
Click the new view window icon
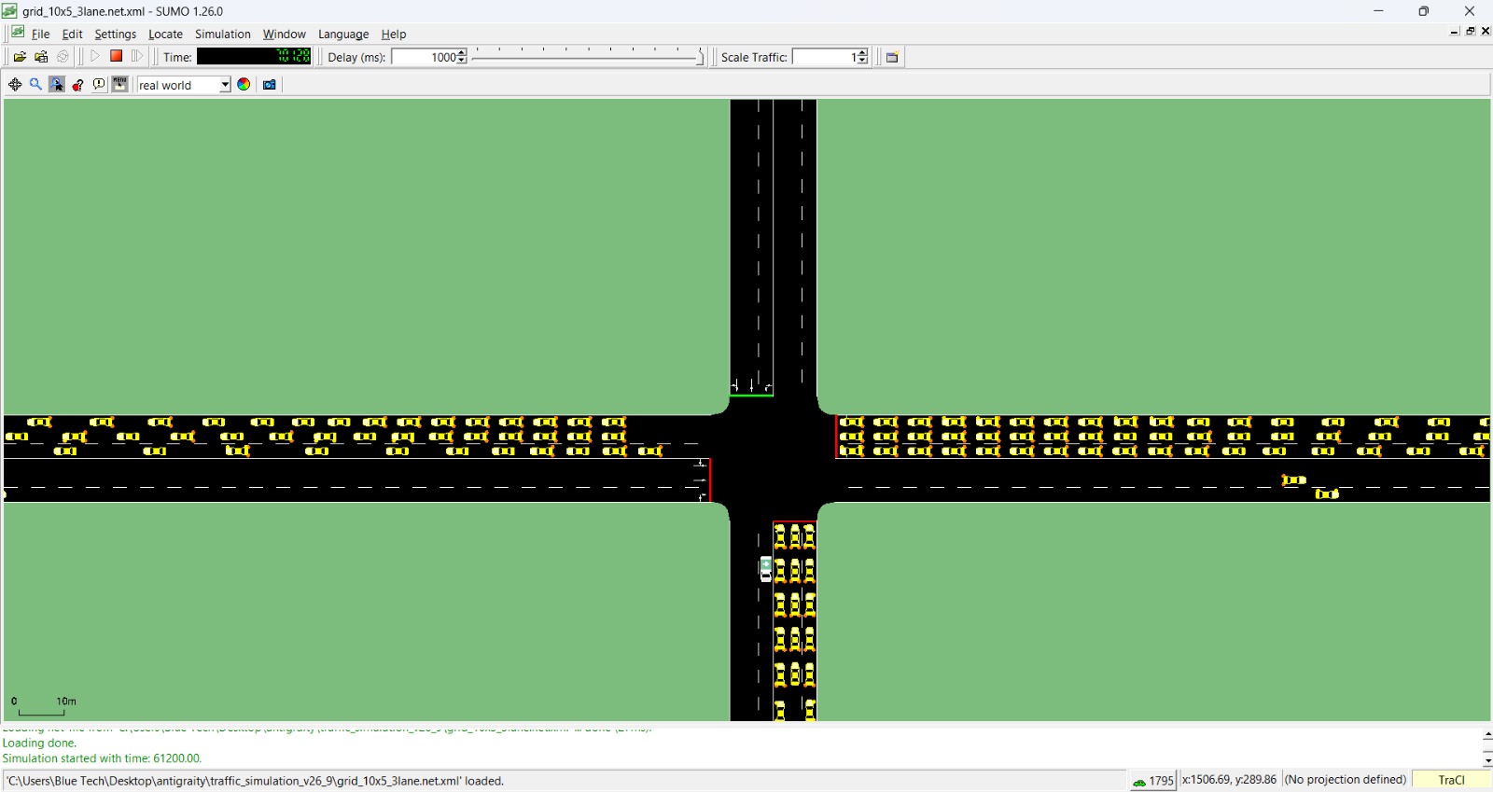click(892, 57)
